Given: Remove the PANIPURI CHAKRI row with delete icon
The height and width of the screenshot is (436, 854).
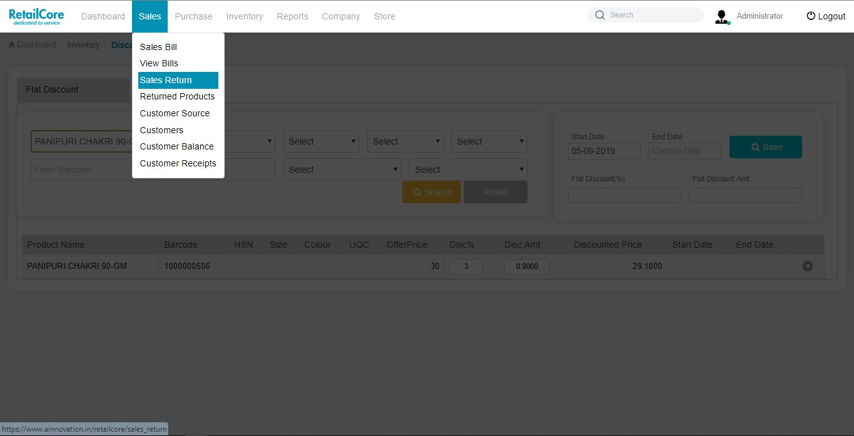Looking at the screenshot, I should tap(808, 266).
